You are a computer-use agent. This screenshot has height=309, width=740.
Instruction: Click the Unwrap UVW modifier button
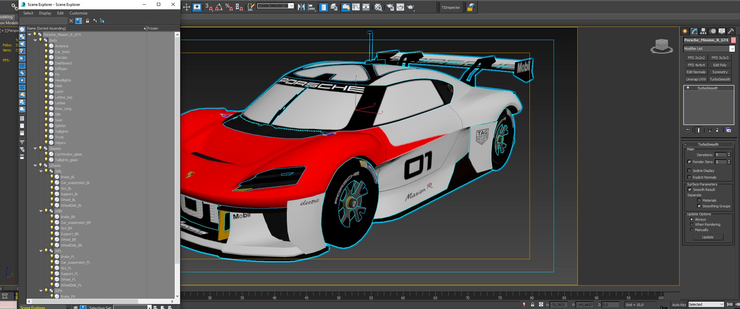[x=696, y=79]
